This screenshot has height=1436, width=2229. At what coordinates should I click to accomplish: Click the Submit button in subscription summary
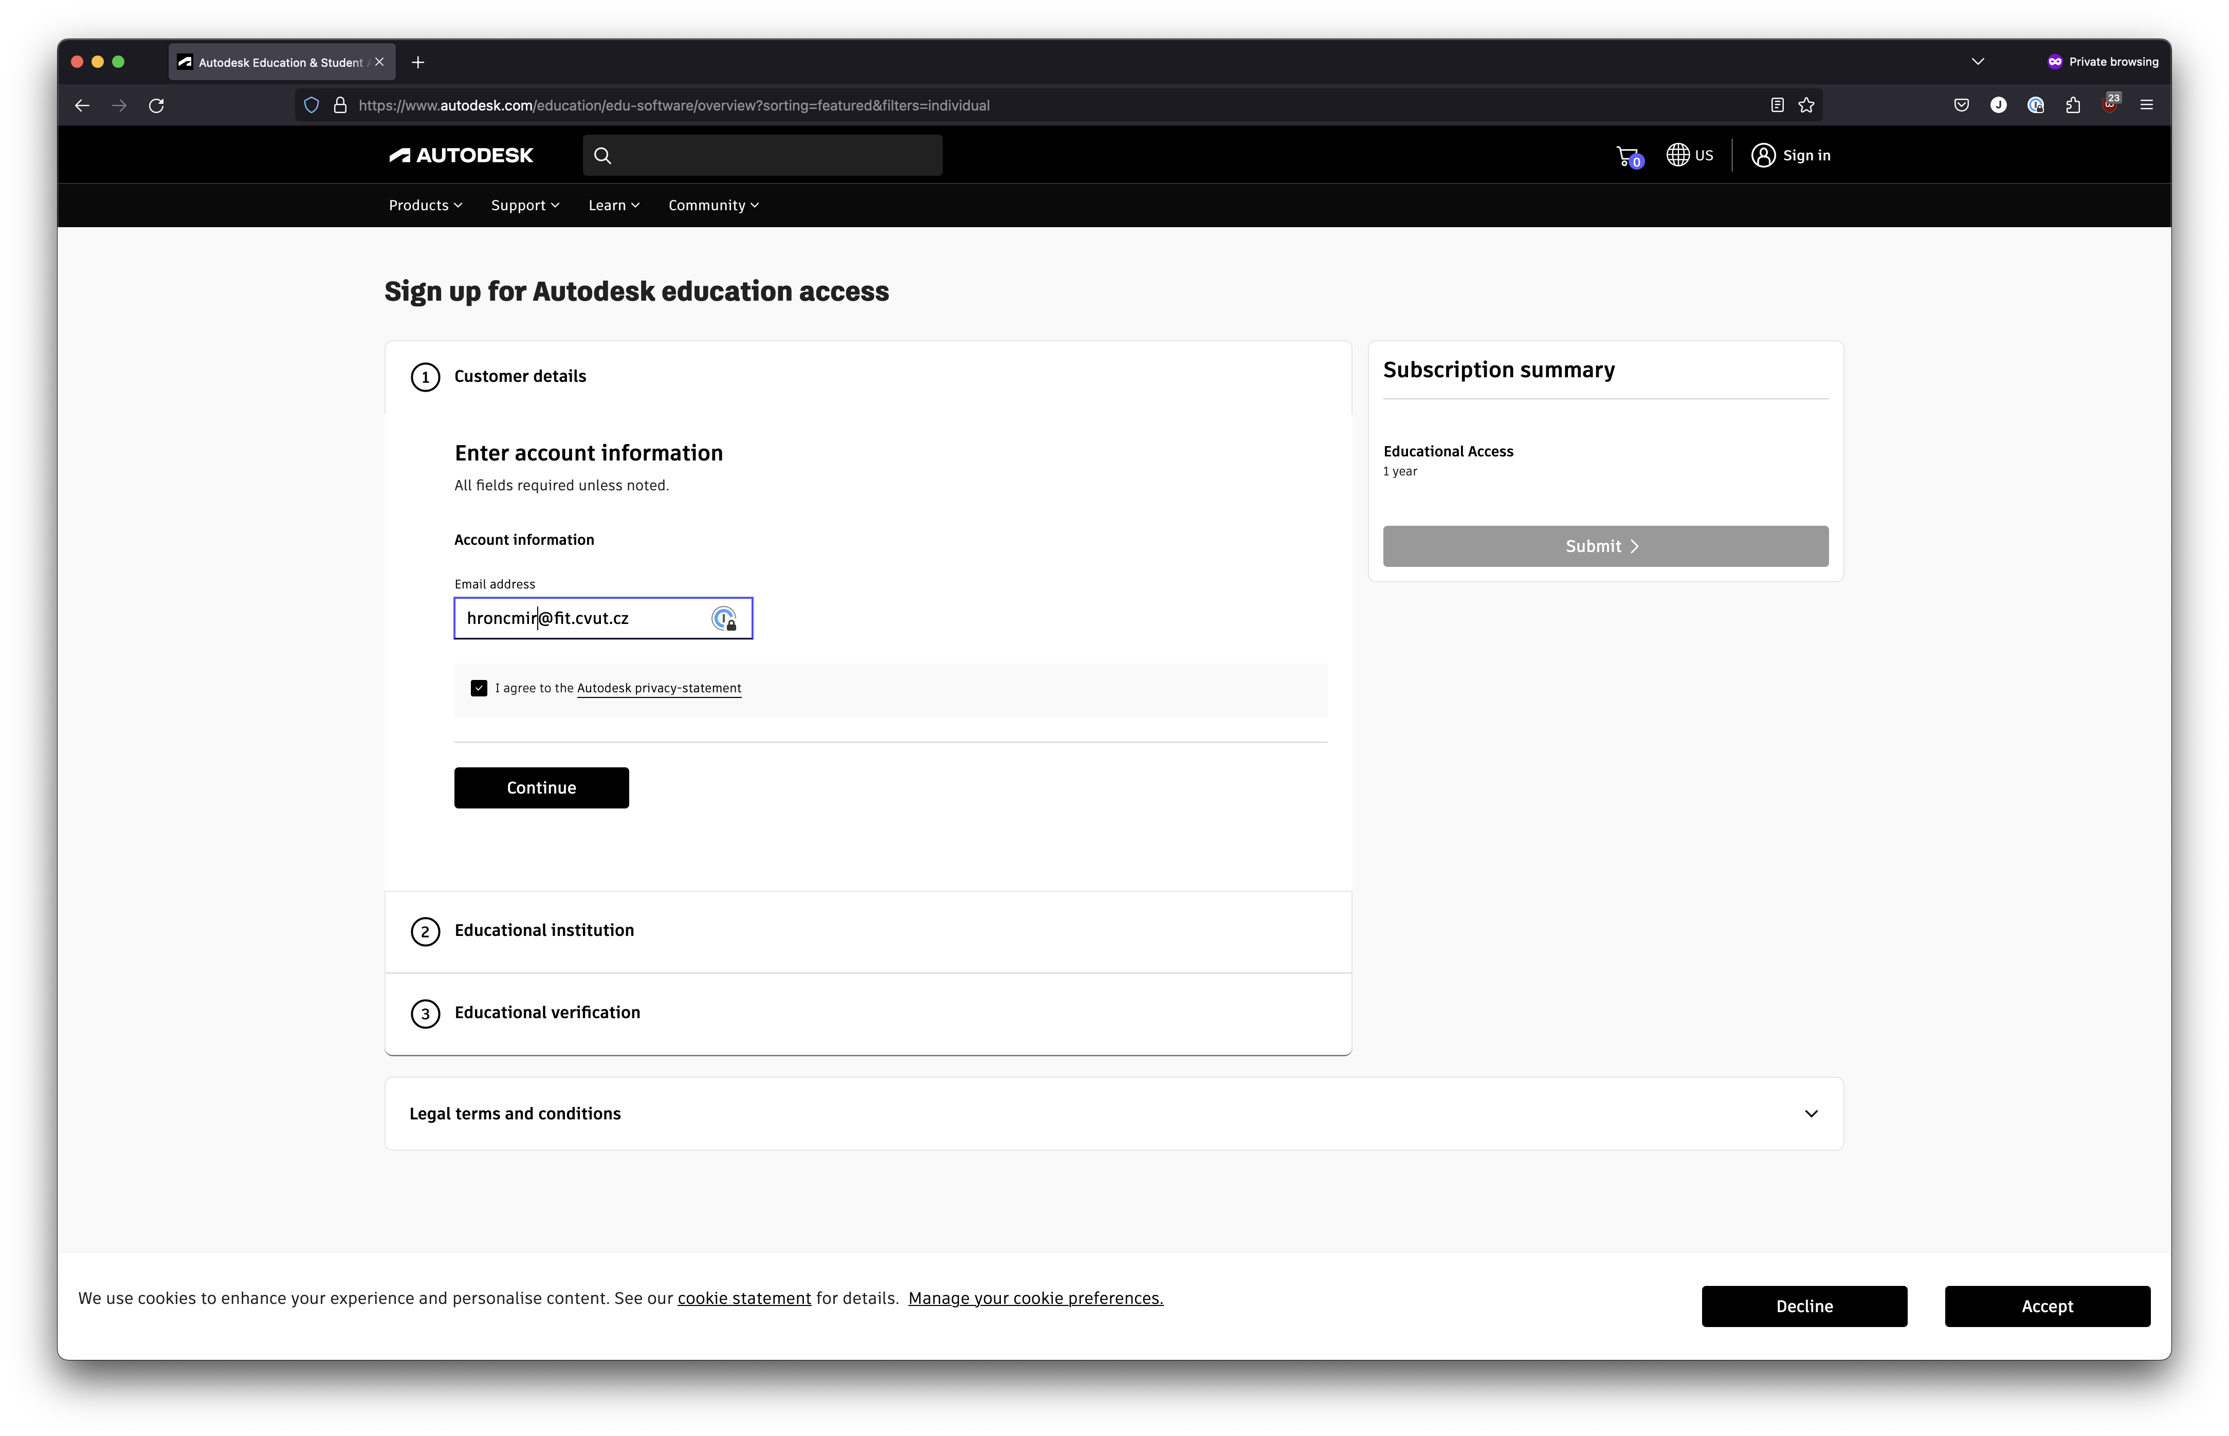click(x=1605, y=546)
